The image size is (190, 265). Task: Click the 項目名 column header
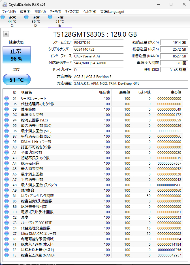coord(55,92)
